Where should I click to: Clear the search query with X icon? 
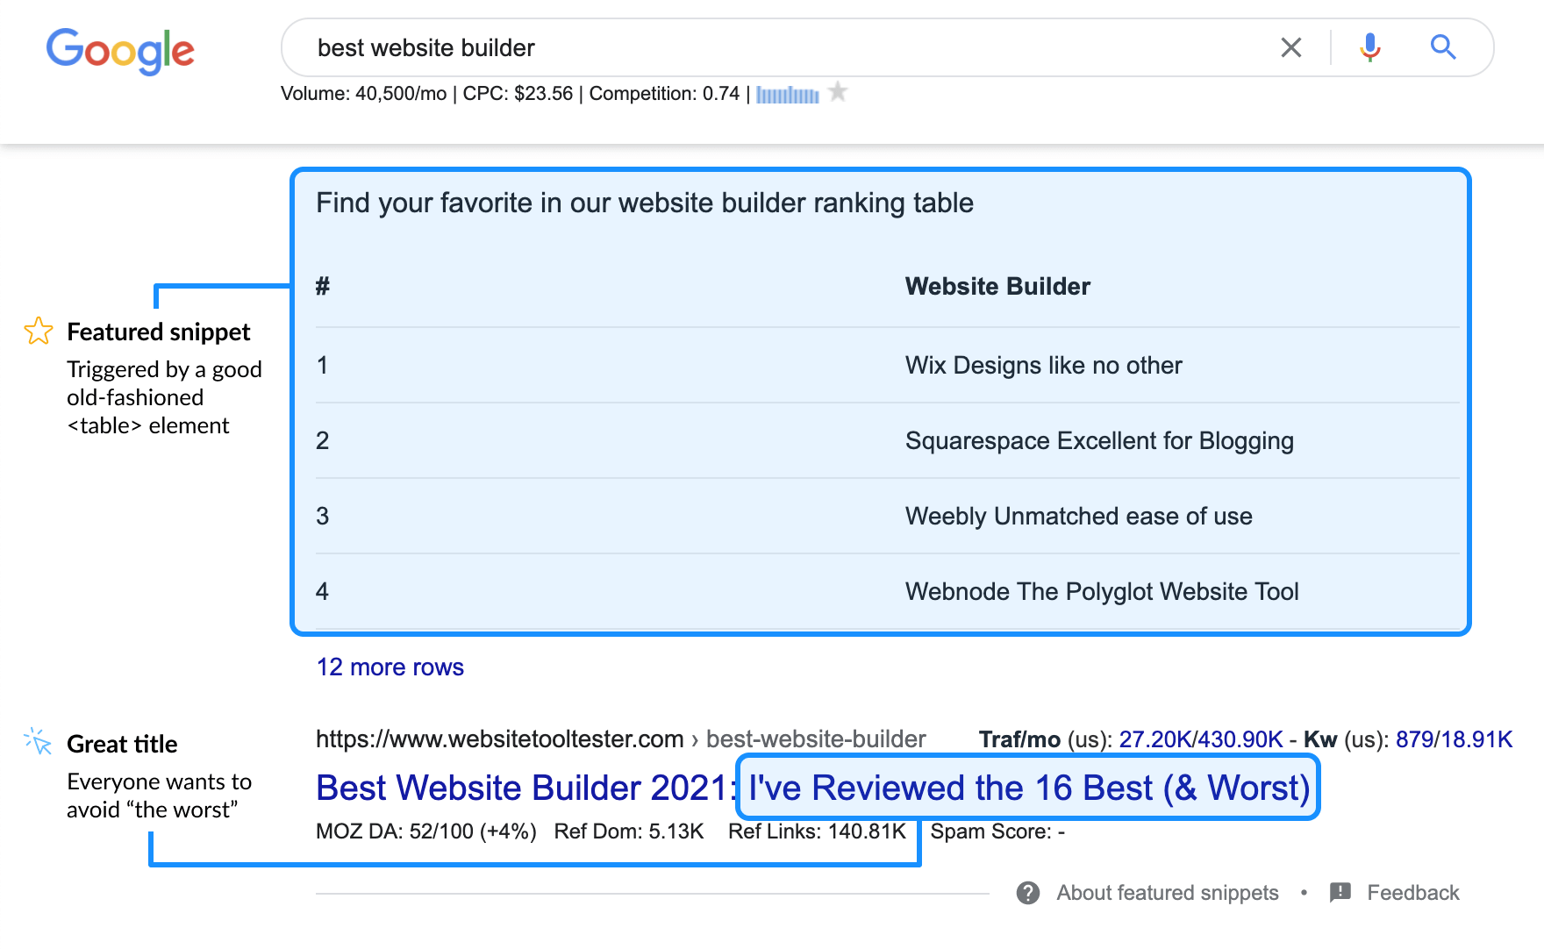point(1290,47)
